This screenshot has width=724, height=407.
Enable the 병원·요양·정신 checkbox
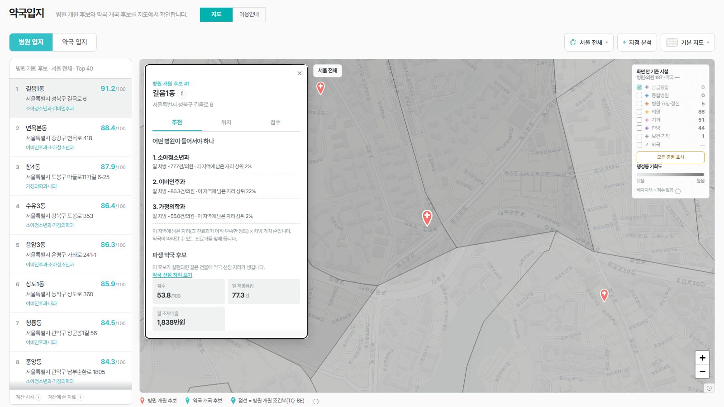[639, 104]
